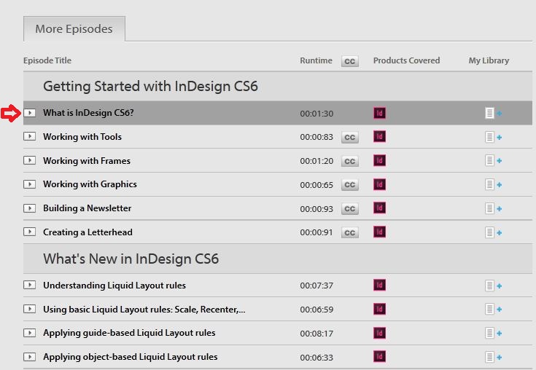The width and height of the screenshot is (536, 370).
Task: Play 'Understanding Liquid Layout rules' icon
Action: tap(29, 285)
